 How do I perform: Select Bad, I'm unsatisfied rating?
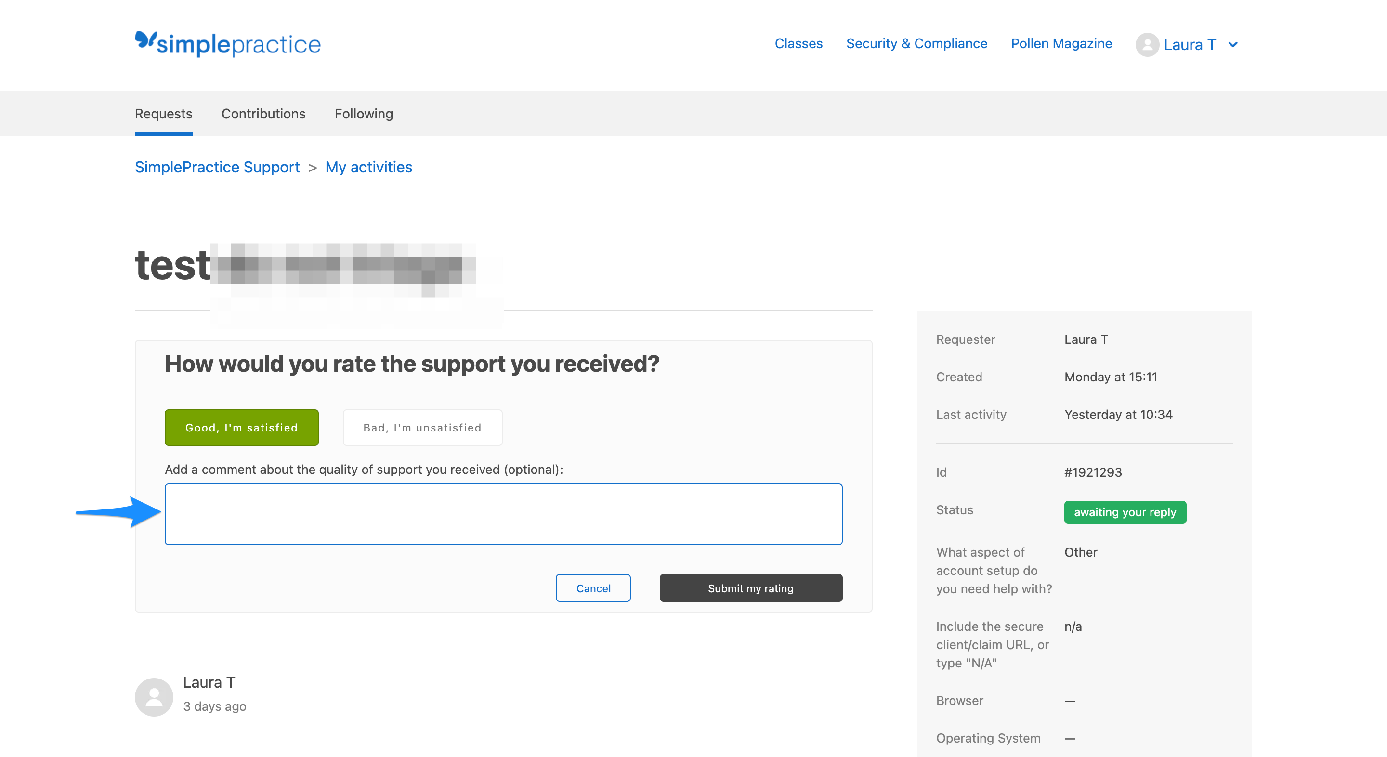point(422,428)
